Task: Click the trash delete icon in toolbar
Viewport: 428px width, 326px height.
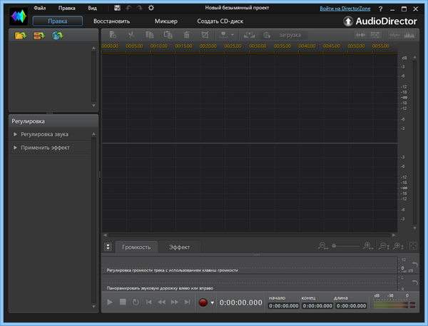Action: tap(186, 35)
